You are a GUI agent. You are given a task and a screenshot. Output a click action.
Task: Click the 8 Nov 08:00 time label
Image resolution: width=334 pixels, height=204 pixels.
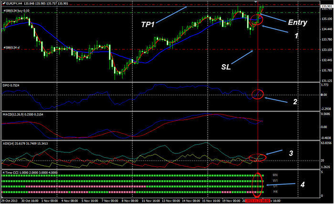point(130,201)
